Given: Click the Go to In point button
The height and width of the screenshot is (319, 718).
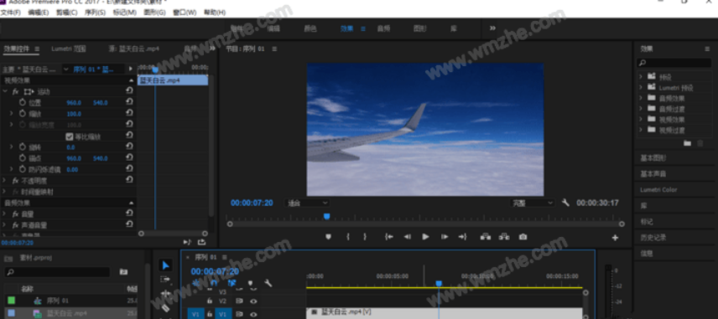Looking at the screenshot, I should [388, 237].
